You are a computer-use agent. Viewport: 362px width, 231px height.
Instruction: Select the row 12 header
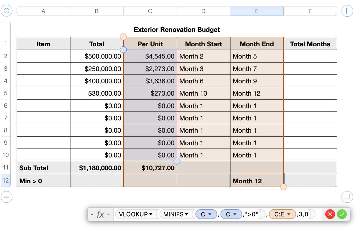[6, 181]
